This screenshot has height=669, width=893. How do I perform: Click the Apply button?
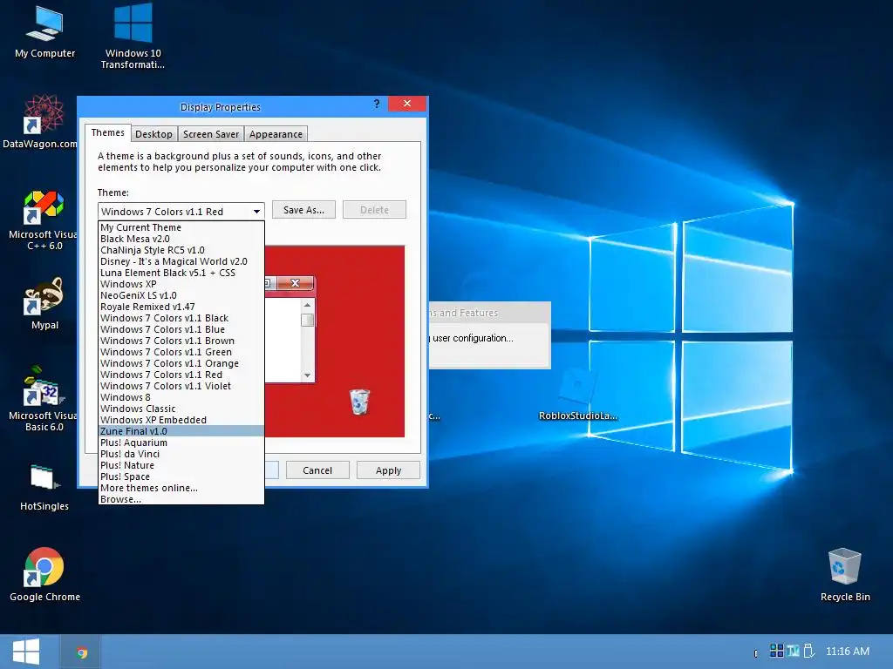[x=388, y=470]
